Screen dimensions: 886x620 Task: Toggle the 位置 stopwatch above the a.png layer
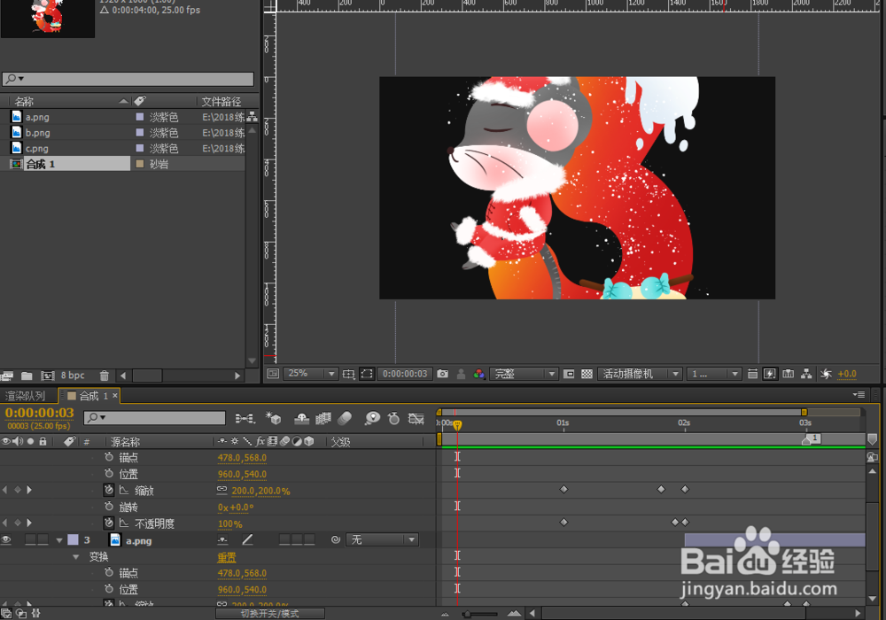click(109, 473)
